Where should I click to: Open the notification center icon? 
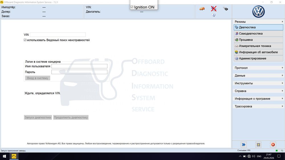coord(279,156)
